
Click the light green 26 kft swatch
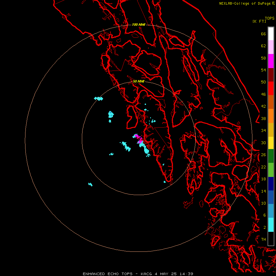pos(271,170)
